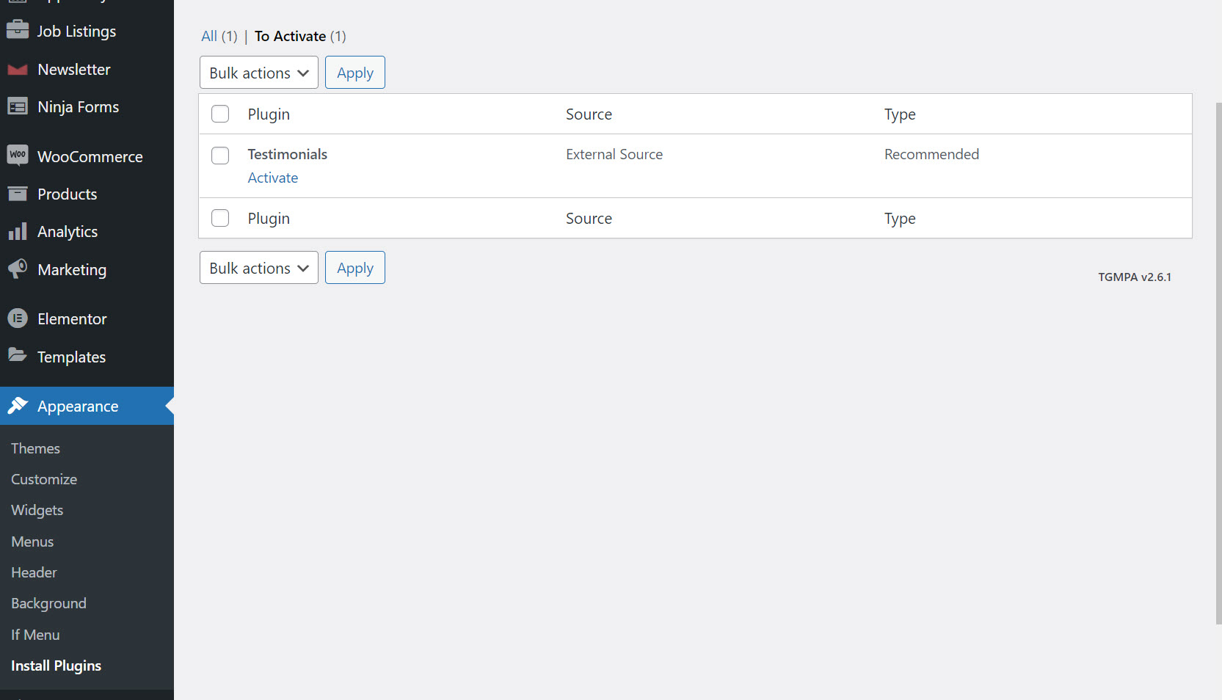The height and width of the screenshot is (700, 1222).
Task: Click the WooCommerce Woo icon
Action: point(18,155)
